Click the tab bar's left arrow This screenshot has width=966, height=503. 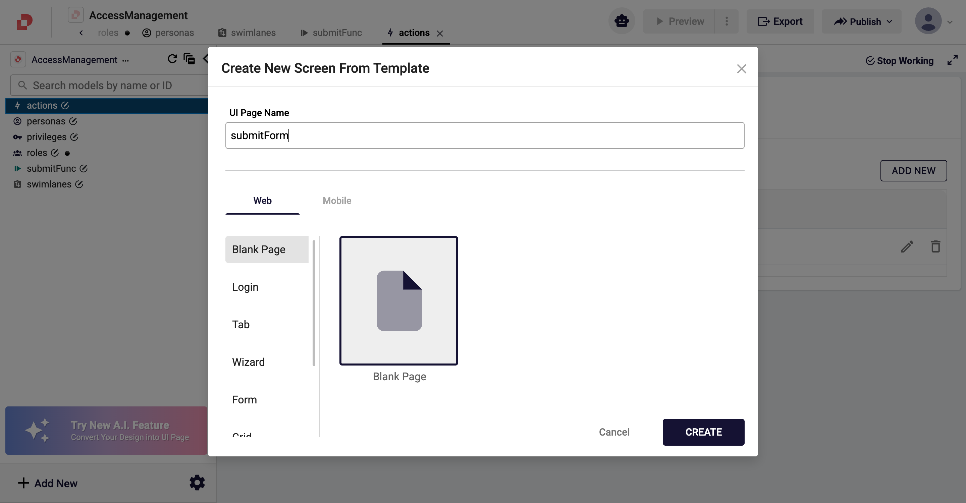[x=82, y=33]
